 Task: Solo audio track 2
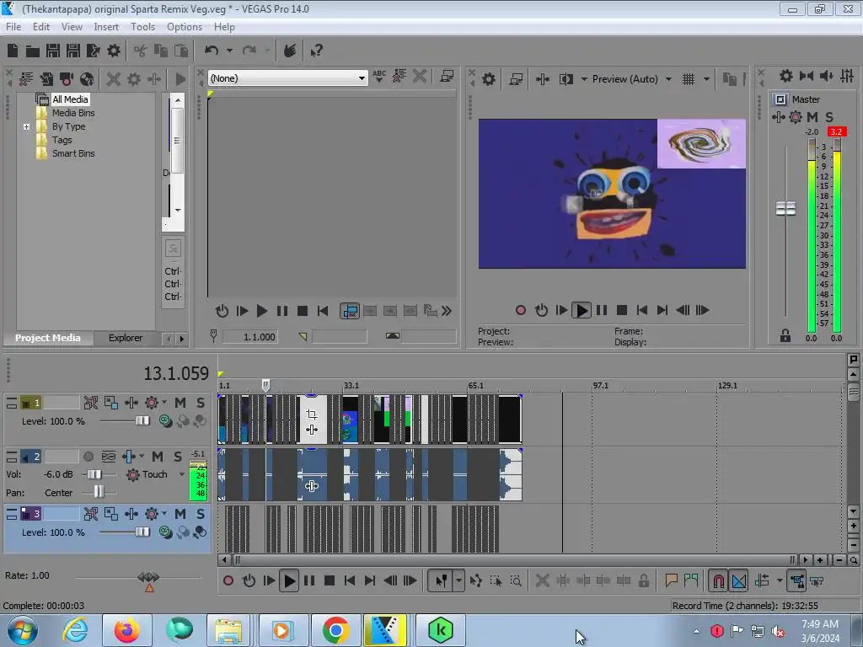pyautogui.click(x=178, y=457)
